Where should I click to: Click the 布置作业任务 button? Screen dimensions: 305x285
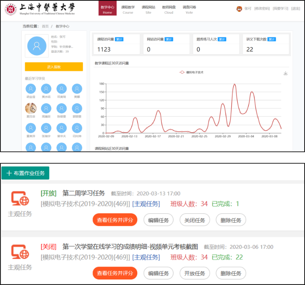point(25,173)
